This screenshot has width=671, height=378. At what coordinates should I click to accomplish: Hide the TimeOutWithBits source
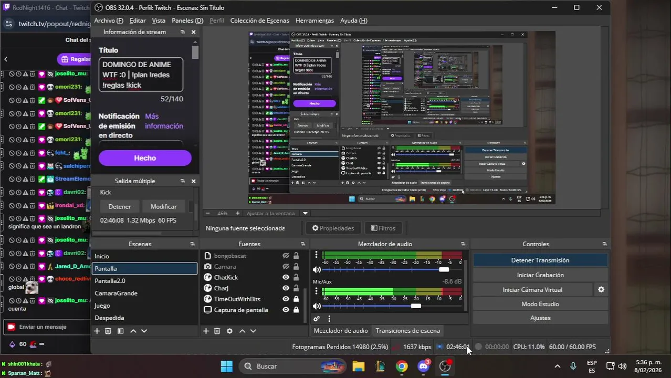[x=286, y=299]
